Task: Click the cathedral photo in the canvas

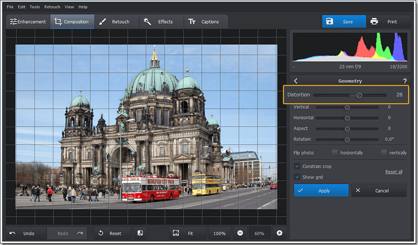Action: [146, 127]
